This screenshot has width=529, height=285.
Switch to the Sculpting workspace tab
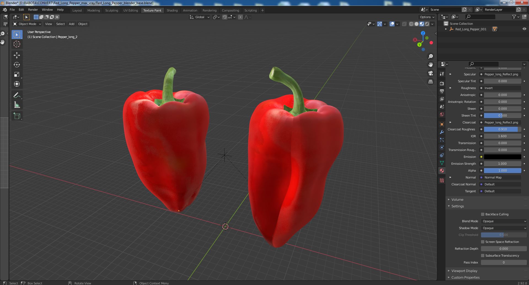point(112,10)
